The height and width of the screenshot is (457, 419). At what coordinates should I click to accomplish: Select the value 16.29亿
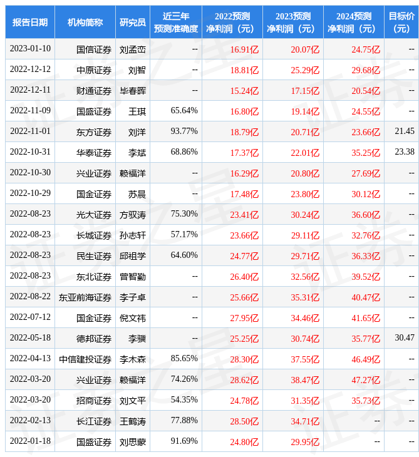[244, 173]
